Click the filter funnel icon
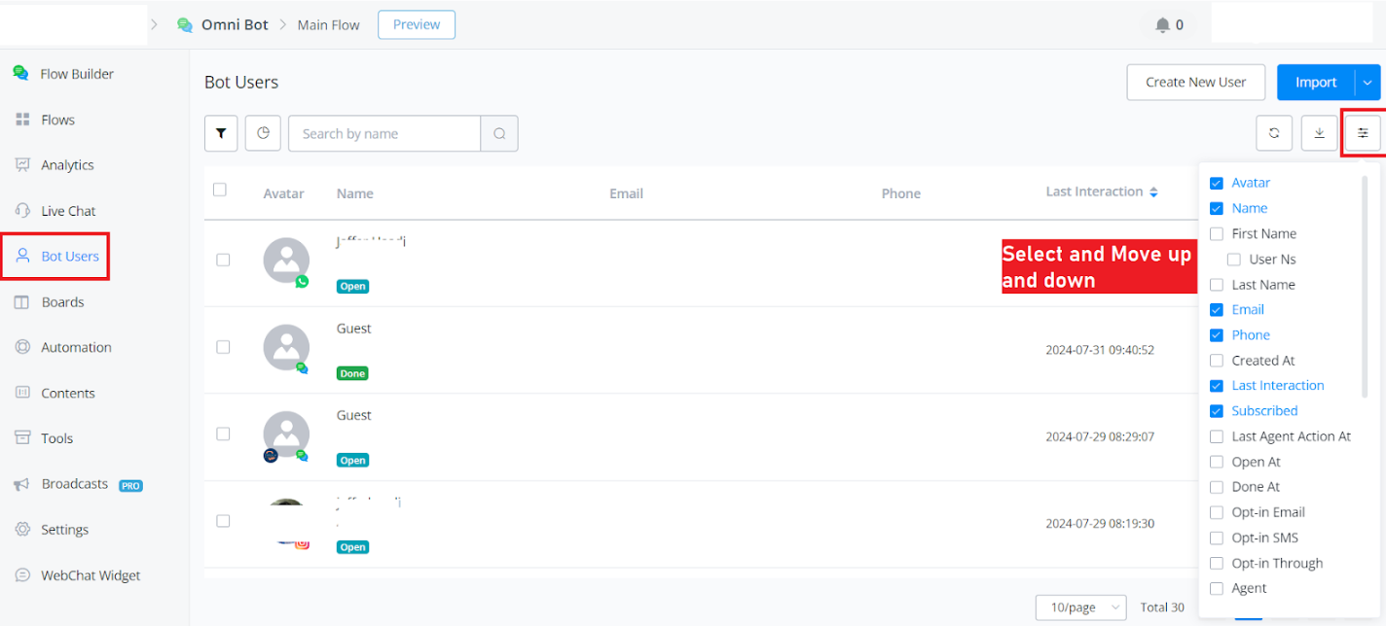 tap(221, 133)
